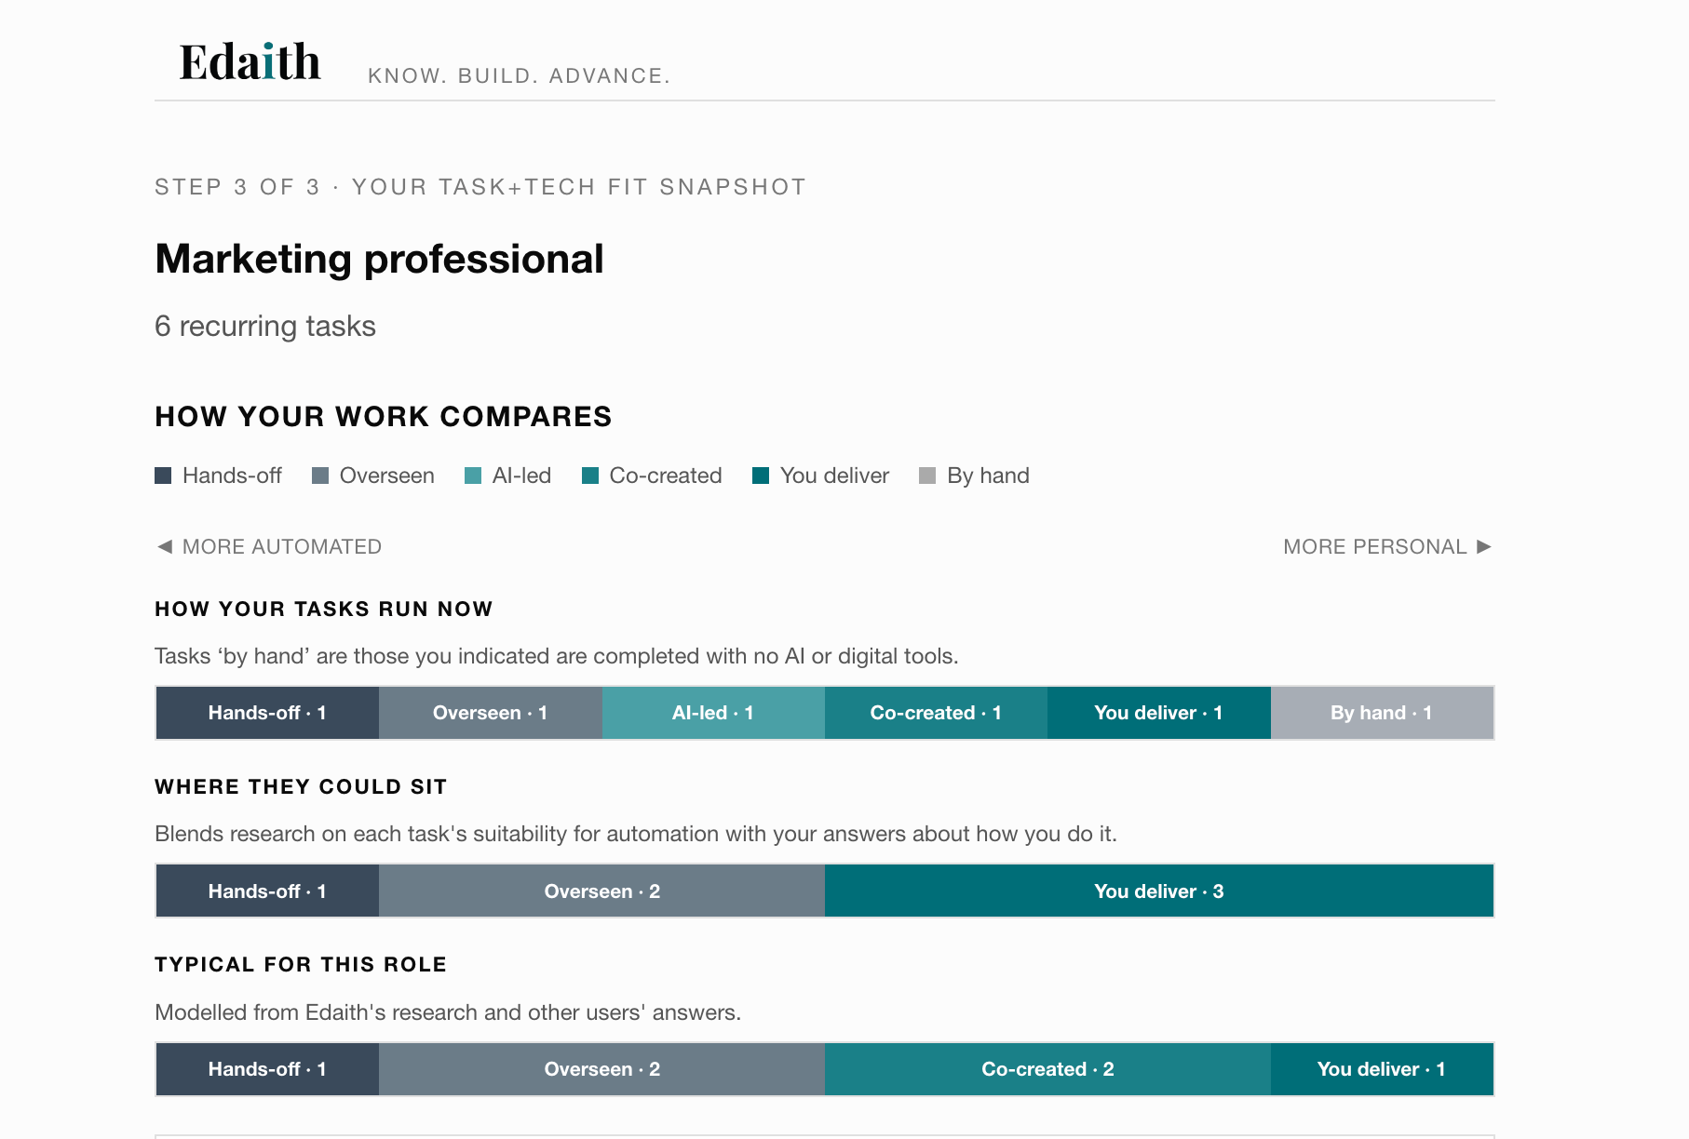1689x1139 pixels.
Task: Select Co-created · 1 segment in current tasks bar
Action: [x=936, y=713]
